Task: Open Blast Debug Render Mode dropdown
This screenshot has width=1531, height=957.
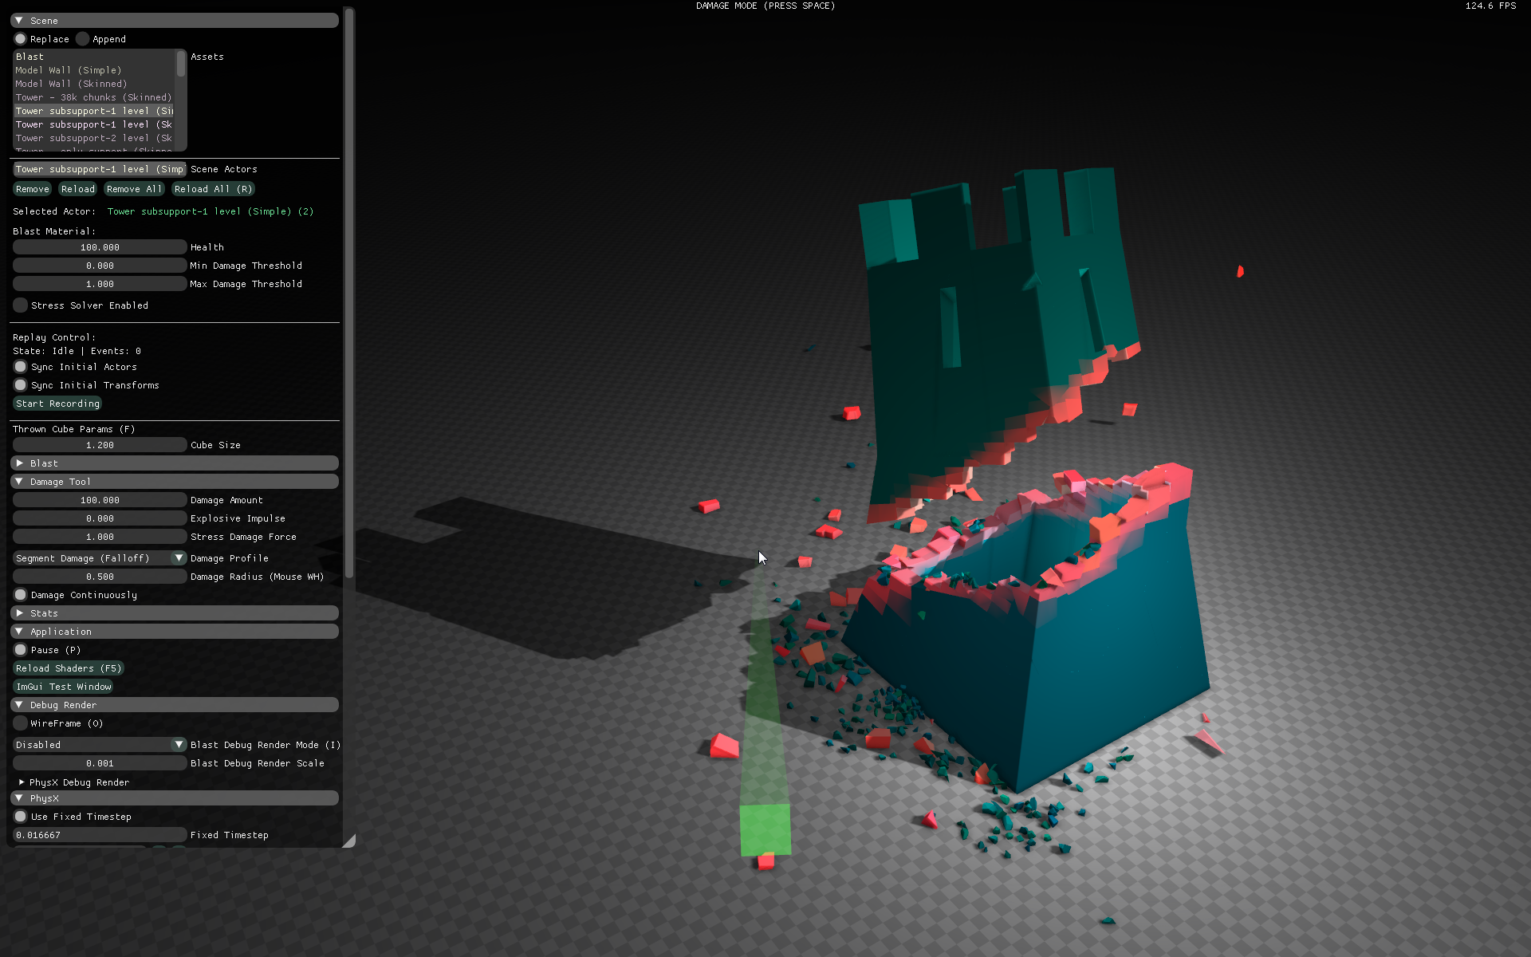Action: click(179, 745)
